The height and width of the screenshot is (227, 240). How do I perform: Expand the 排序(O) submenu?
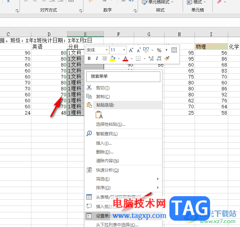124,188
